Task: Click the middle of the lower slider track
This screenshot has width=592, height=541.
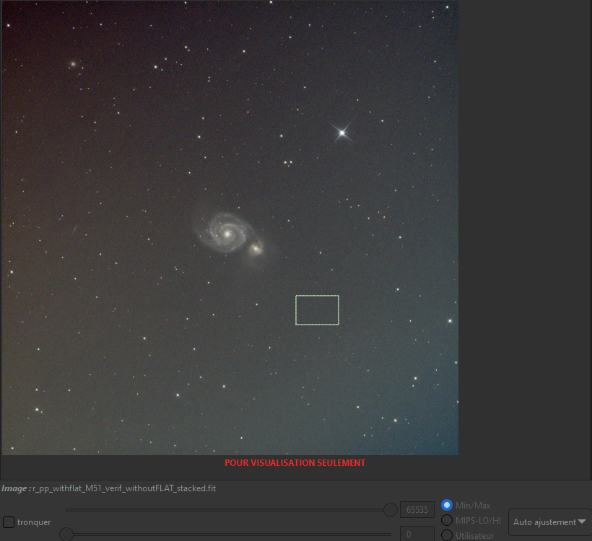Action: point(228,535)
